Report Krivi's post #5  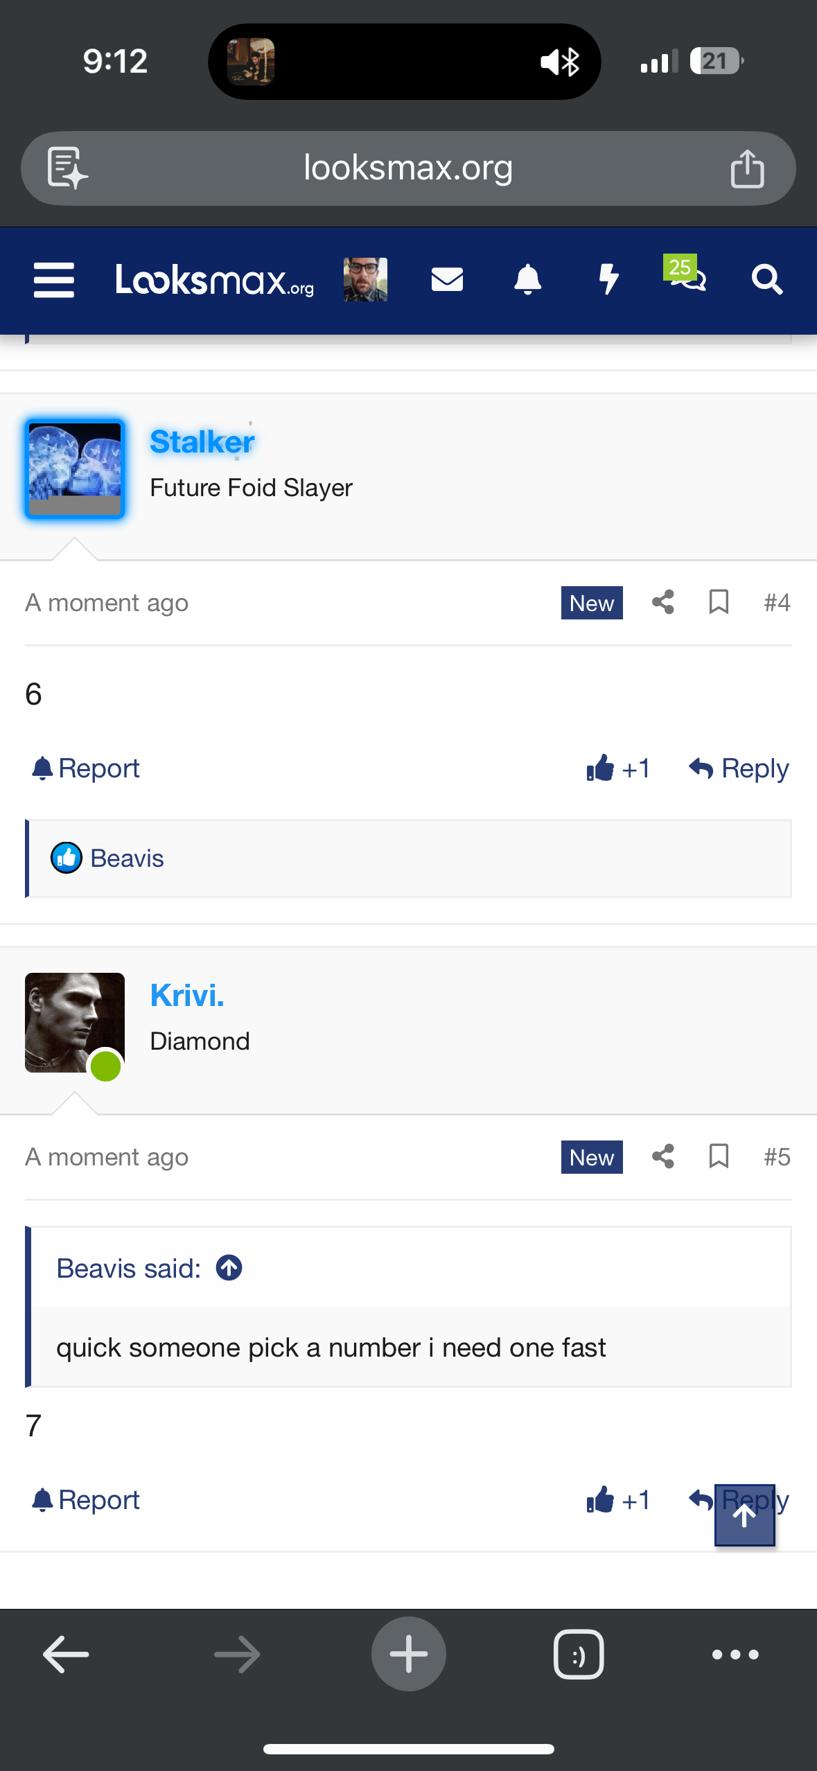click(86, 1499)
